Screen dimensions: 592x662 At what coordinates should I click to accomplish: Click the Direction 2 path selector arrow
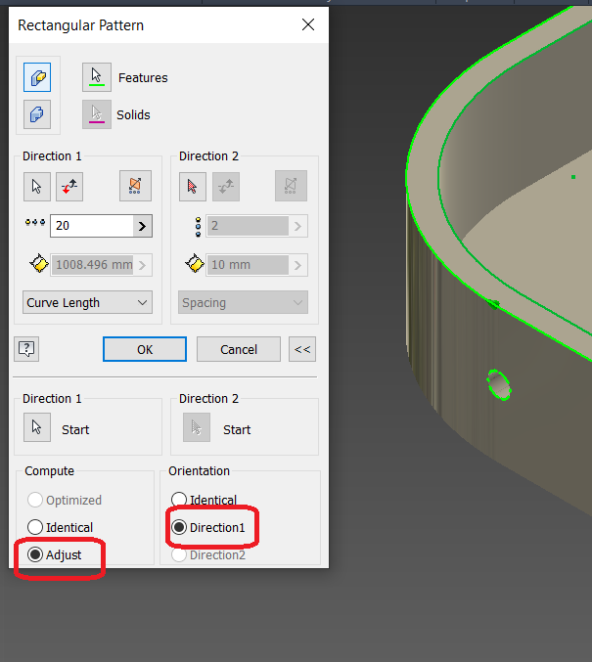[x=193, y=186]
